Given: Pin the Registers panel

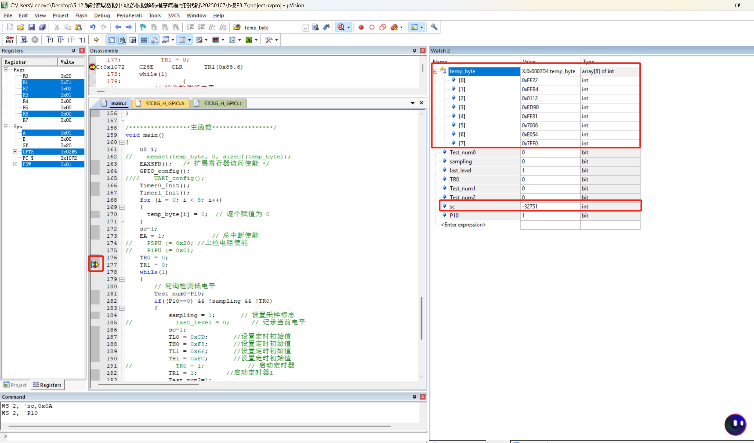Looking at the screenshot, I should tap(74, 50).
